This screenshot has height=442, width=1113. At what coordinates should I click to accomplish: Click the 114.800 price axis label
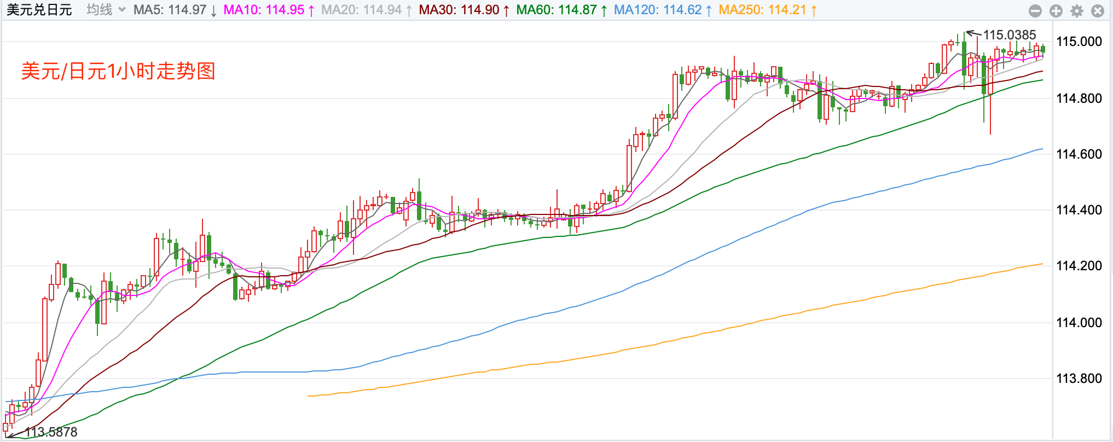pyautogui.click(x=1079, y=98)
